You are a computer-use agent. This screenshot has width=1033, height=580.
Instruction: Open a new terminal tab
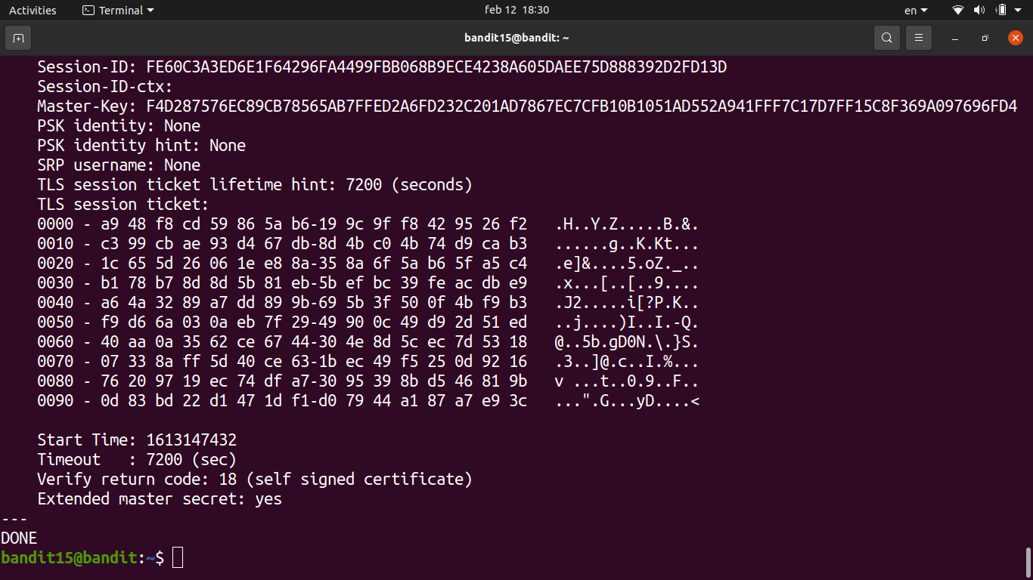point(18,38)
